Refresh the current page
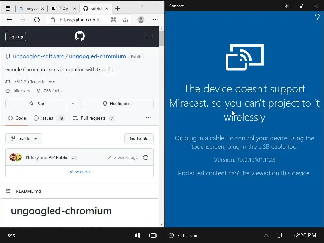This screenshot has height=243, width=324. pyautogui.click(x=37, y=20)
